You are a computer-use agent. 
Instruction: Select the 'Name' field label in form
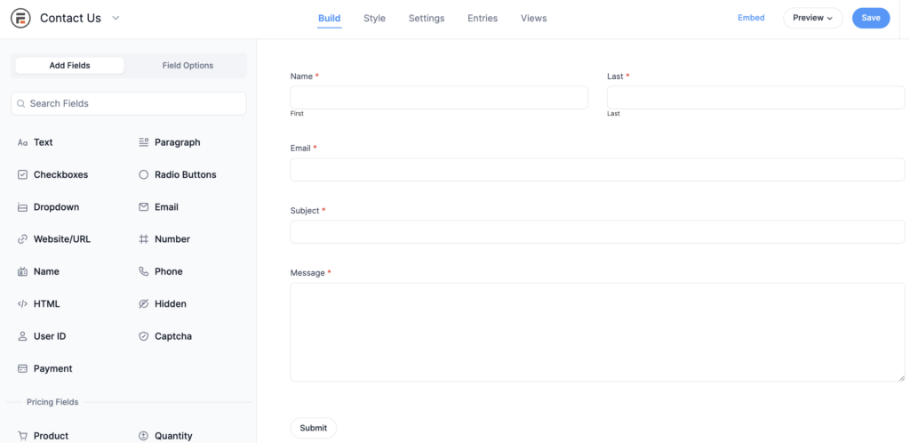[x=301, y=77]
